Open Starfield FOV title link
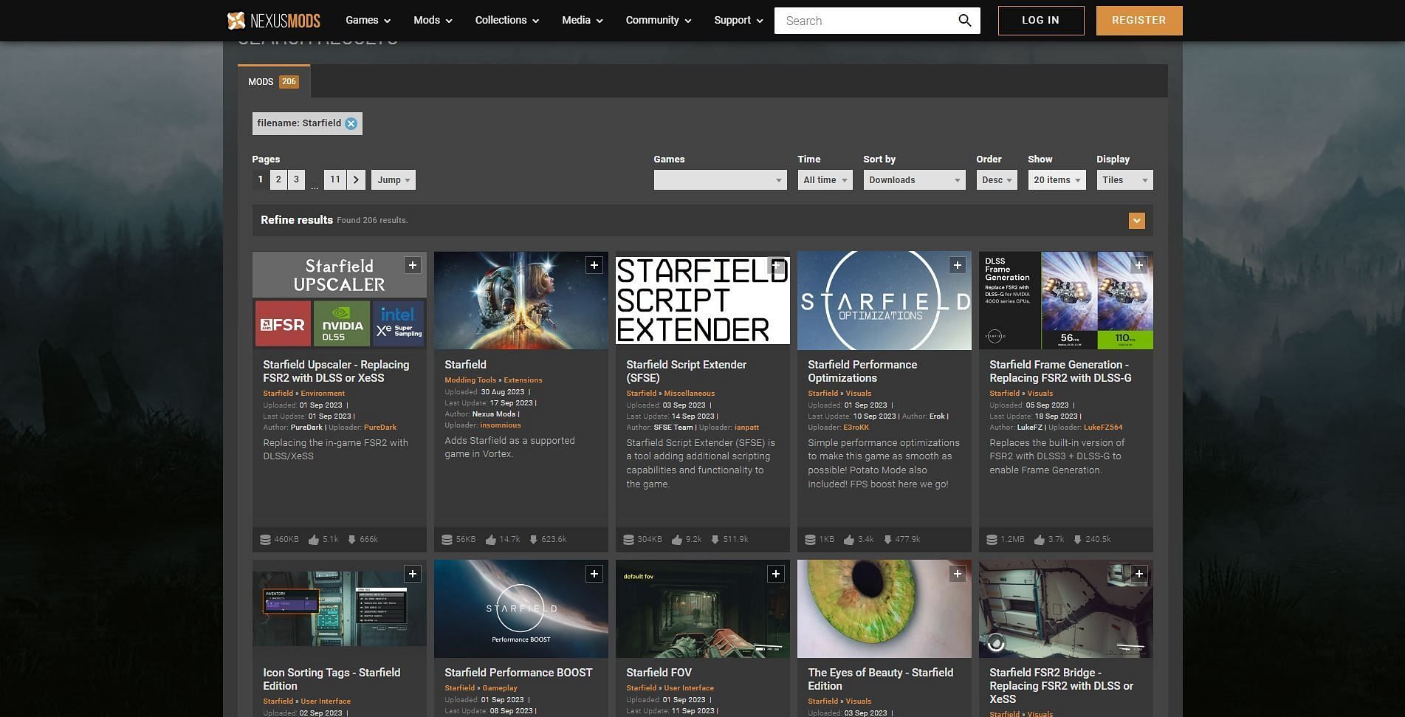Image resolution: width=1405 pixels, height=717 pixels. point(659,673)
